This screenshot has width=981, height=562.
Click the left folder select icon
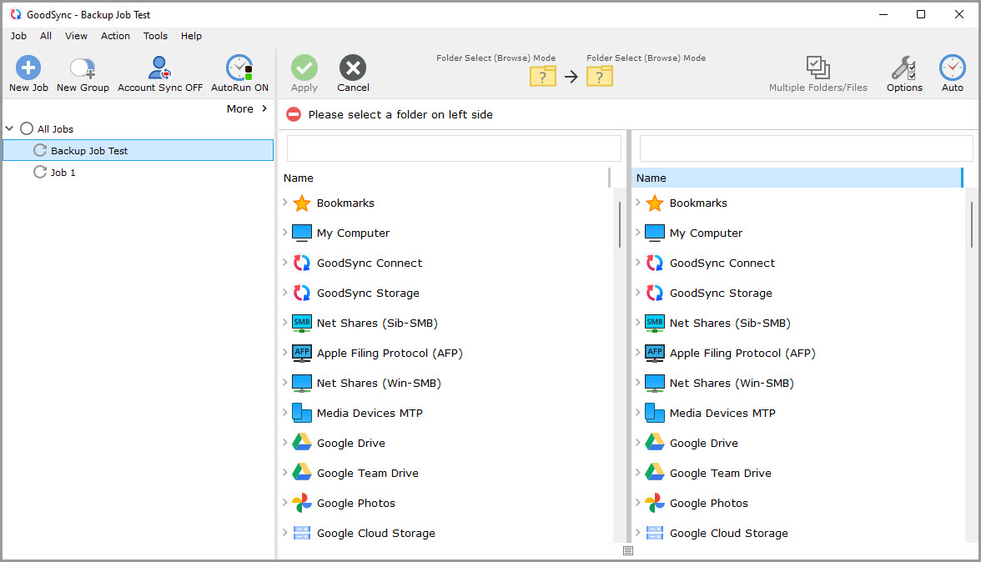pyautogui.click(x=543, y=77)
